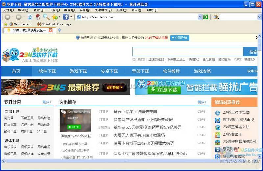Screen dimensions: 263x171
Task: Open SlimBoat Home Page bookmark
Action: [54, 24]
